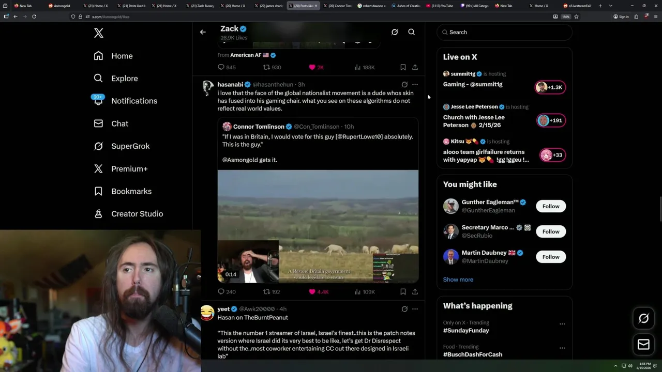
Task: Open Connor Tomlinson quoted post author name
Action: [x=259, y=127]
